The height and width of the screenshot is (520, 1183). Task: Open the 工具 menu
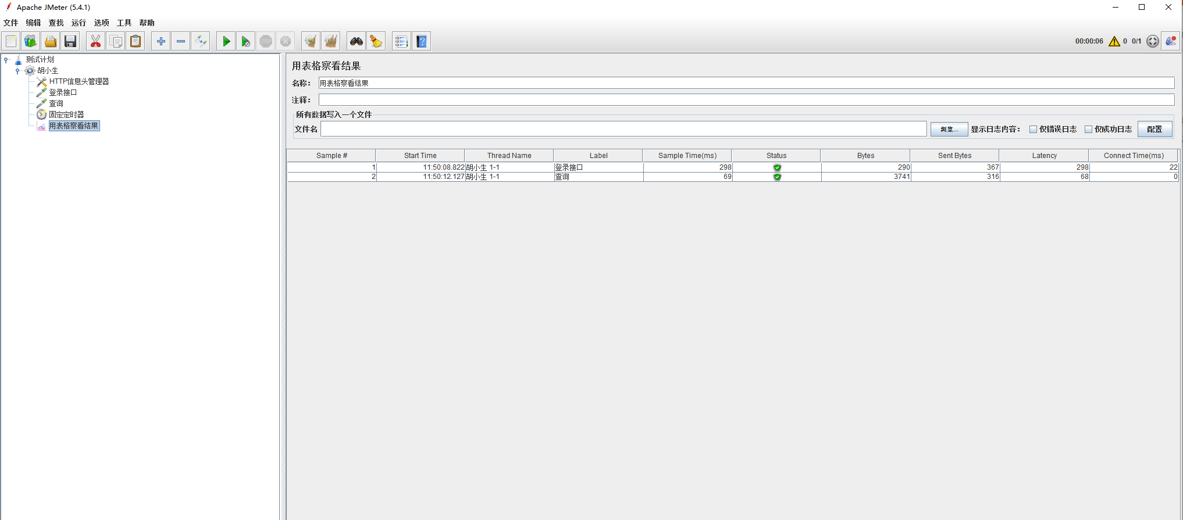click(x=124, y=23)
